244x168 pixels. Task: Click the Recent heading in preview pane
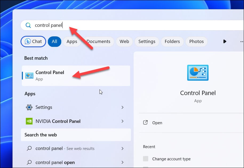pyautogui.click(x=149, y=147)
